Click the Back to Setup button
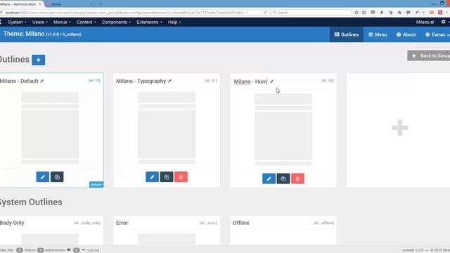 429,56
